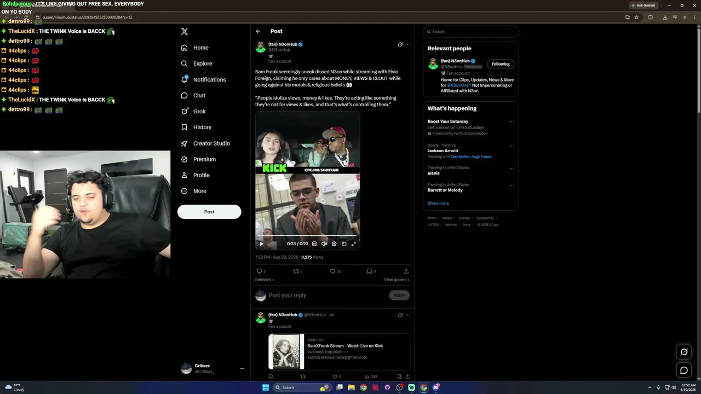This screenshot has height=394, width=701.
Task: Open options for Barrett or Melody trend
Action: coord(512,185)
